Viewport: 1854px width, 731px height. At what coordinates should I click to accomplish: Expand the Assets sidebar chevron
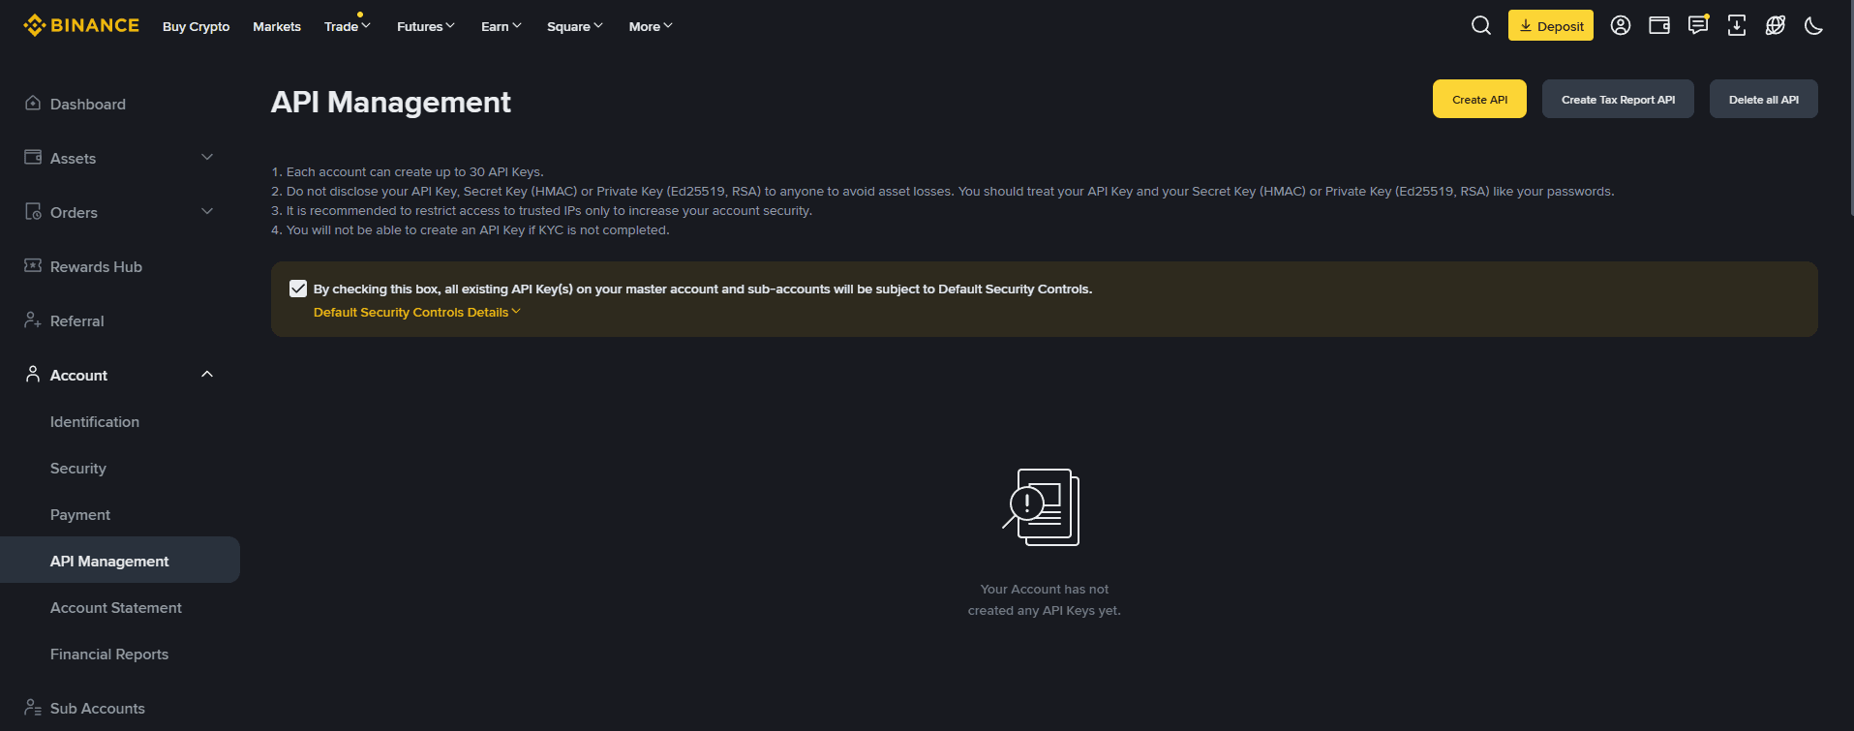tap(207, 157)
